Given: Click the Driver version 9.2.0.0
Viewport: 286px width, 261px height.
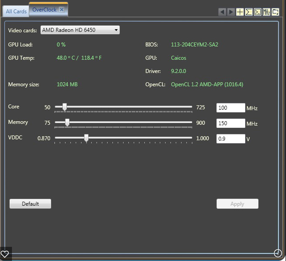Looking at the screenshot, I should pos(178,71).
